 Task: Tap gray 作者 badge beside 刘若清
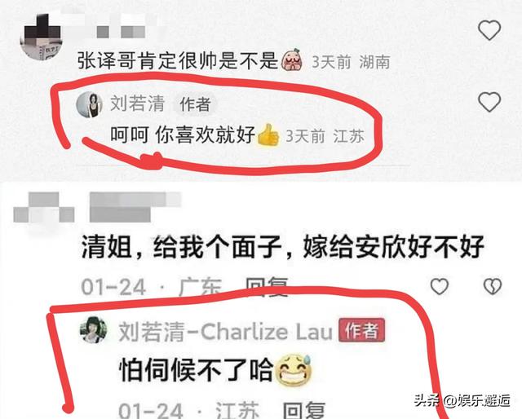[195, 104]
